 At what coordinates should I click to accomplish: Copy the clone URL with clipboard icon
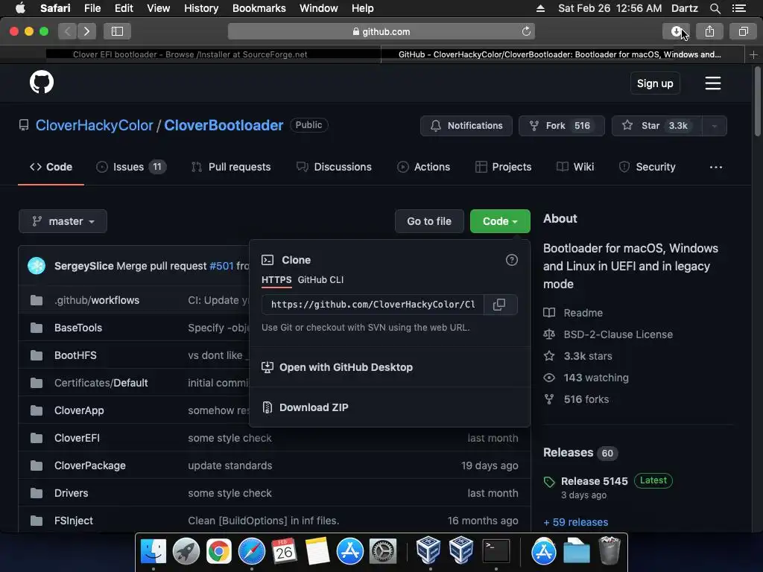[x=499, y=305]
